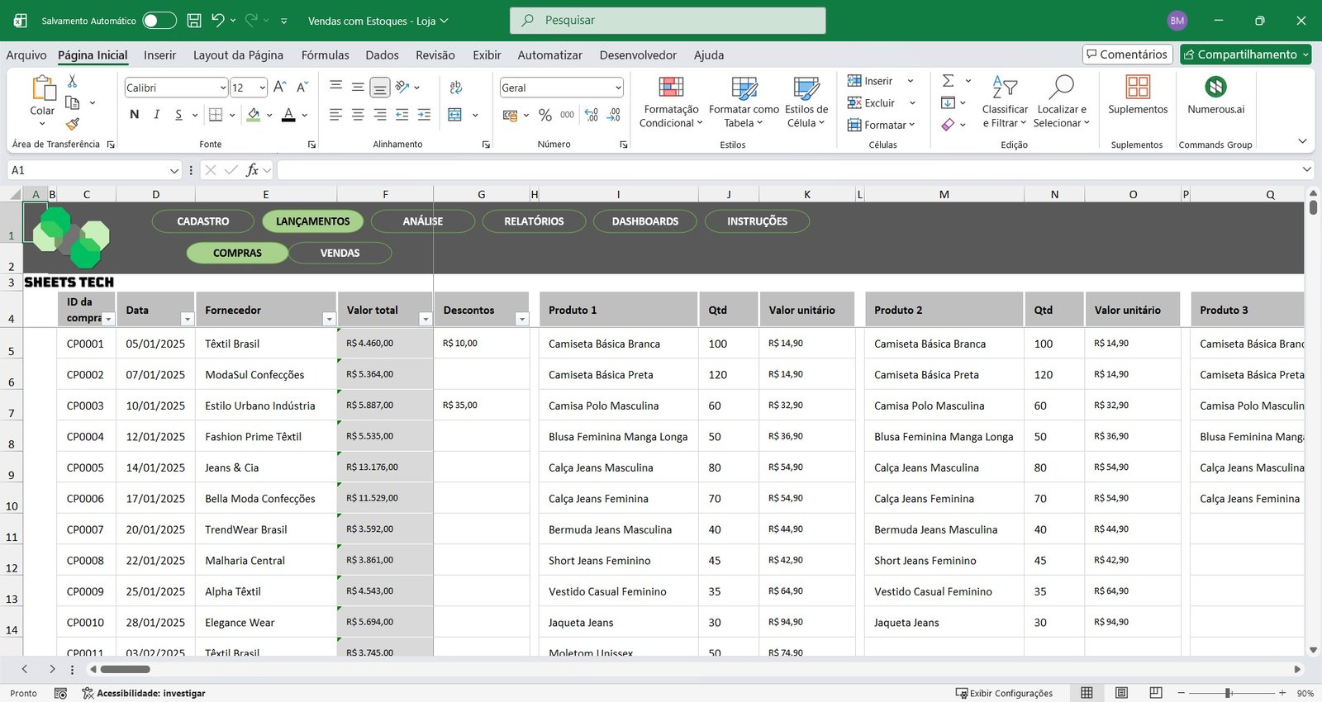Click the Pesquisar search box
The height and width of the screenshot is (702, 1322).
click(x=668, y=21)
